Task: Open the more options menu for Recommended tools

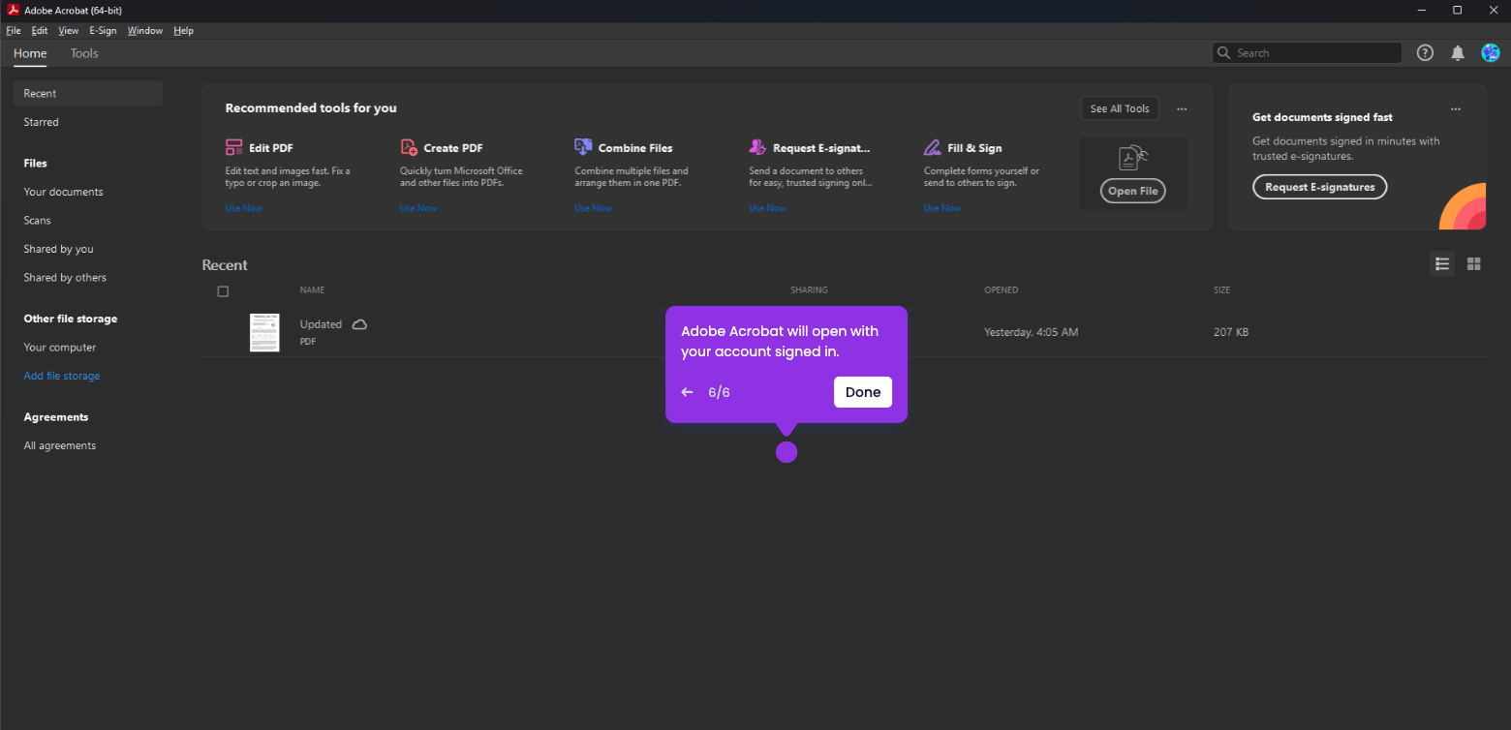Action: [x=1182, y=109]
